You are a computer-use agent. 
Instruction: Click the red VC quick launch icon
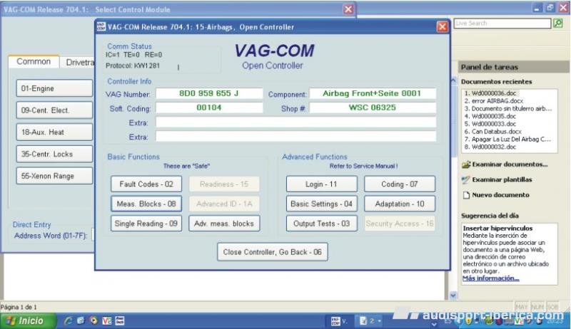106,320
